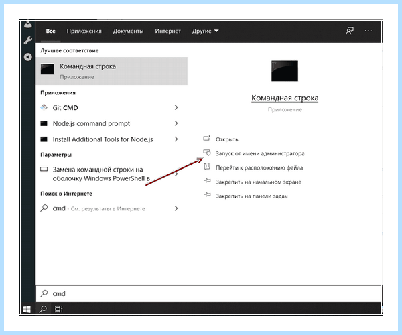Click the cmd search input field
Viewport: 402px width, 335px height.
click(x=208, y=293)
